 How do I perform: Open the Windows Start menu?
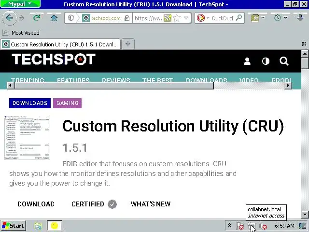click(13, 226)
